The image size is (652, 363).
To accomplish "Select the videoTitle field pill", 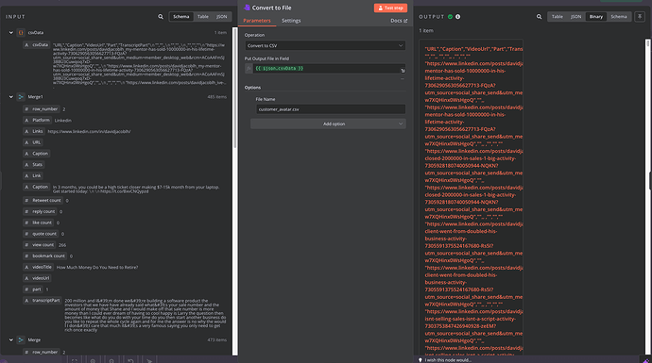I will [x=38, y=267].
